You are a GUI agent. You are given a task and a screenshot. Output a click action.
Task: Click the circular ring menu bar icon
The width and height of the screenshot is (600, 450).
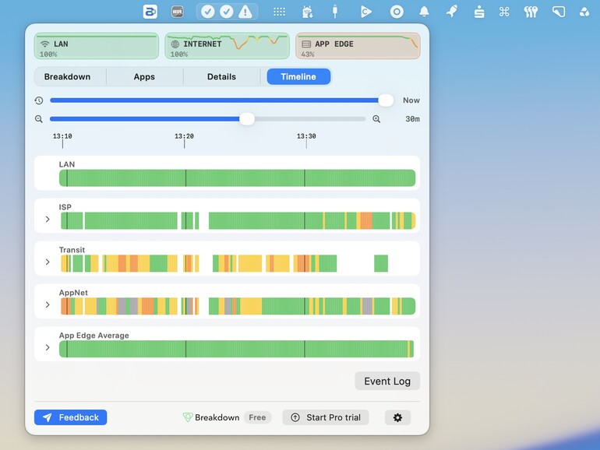pos(397,12)
